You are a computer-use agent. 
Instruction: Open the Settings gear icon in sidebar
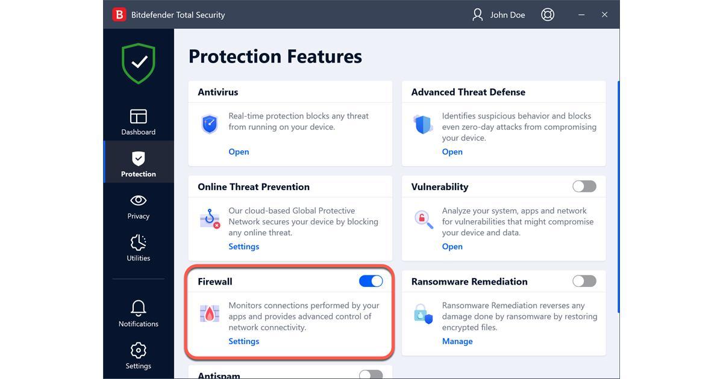pos(139,350)
